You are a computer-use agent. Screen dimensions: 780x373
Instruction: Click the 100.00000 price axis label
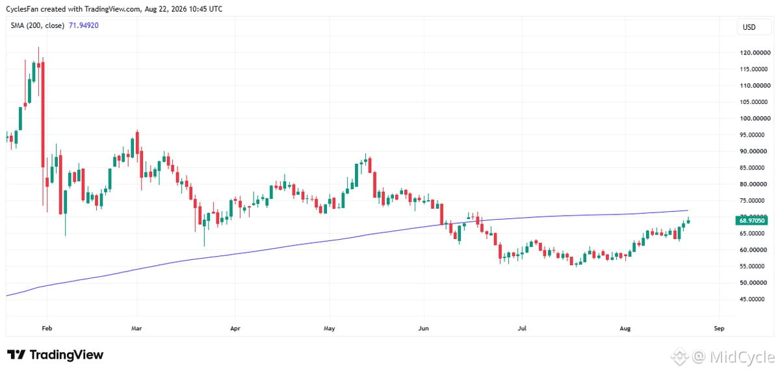[x=755, y=118]
